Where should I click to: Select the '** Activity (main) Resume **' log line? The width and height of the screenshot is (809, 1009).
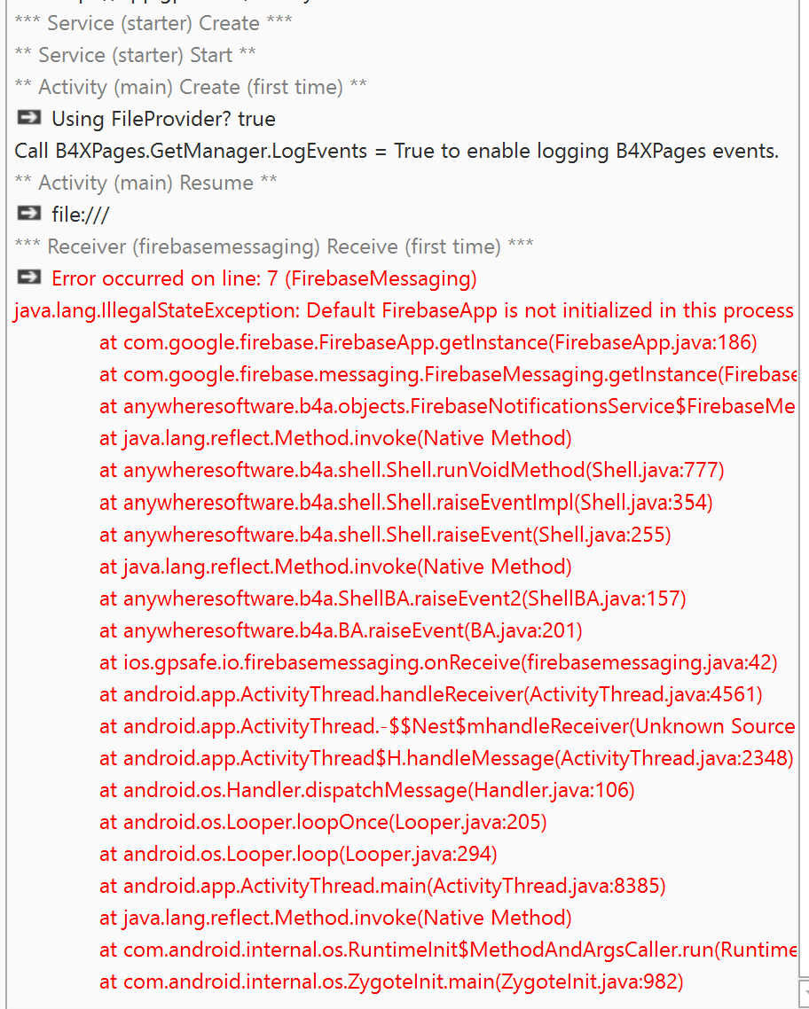coord(145,183)
